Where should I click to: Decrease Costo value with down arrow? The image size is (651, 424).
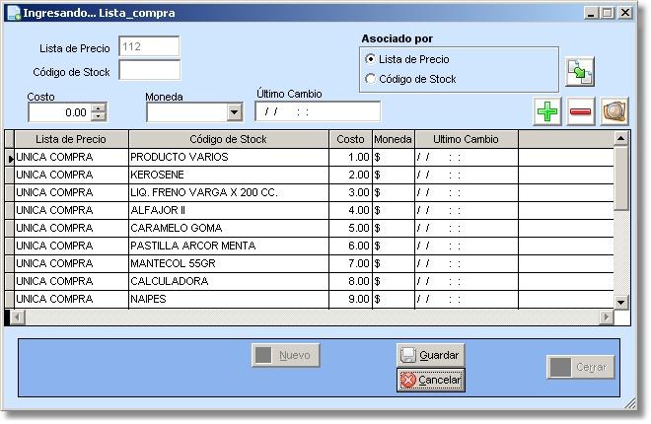click(x=99, y=117)
